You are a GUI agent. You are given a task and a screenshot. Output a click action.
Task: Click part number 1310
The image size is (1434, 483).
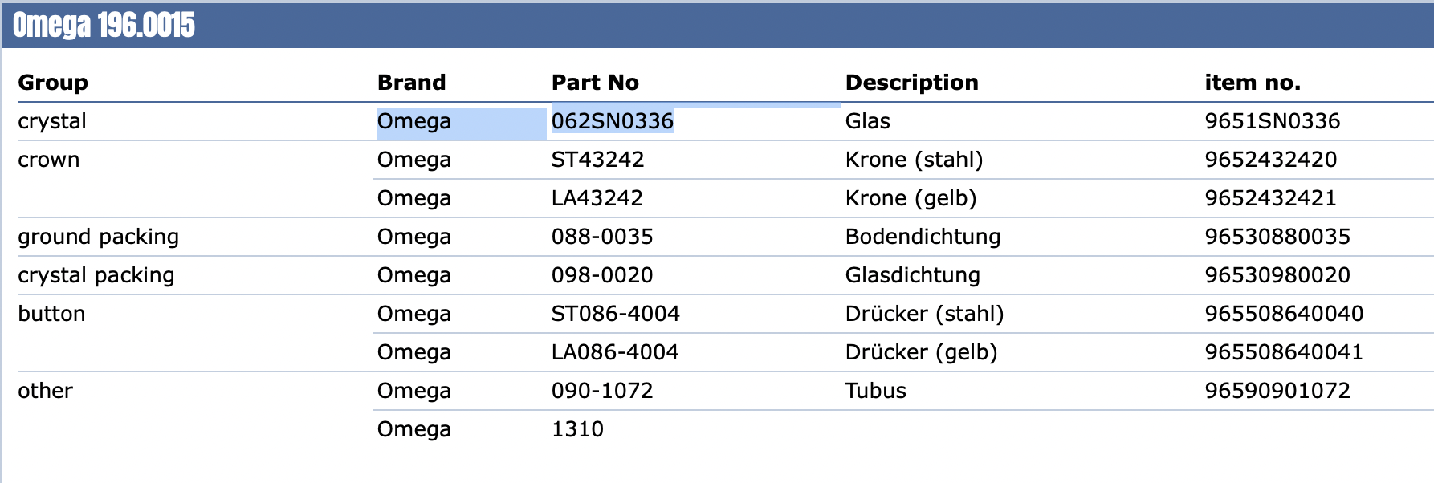pyautogui.click(x=577, y=429)
